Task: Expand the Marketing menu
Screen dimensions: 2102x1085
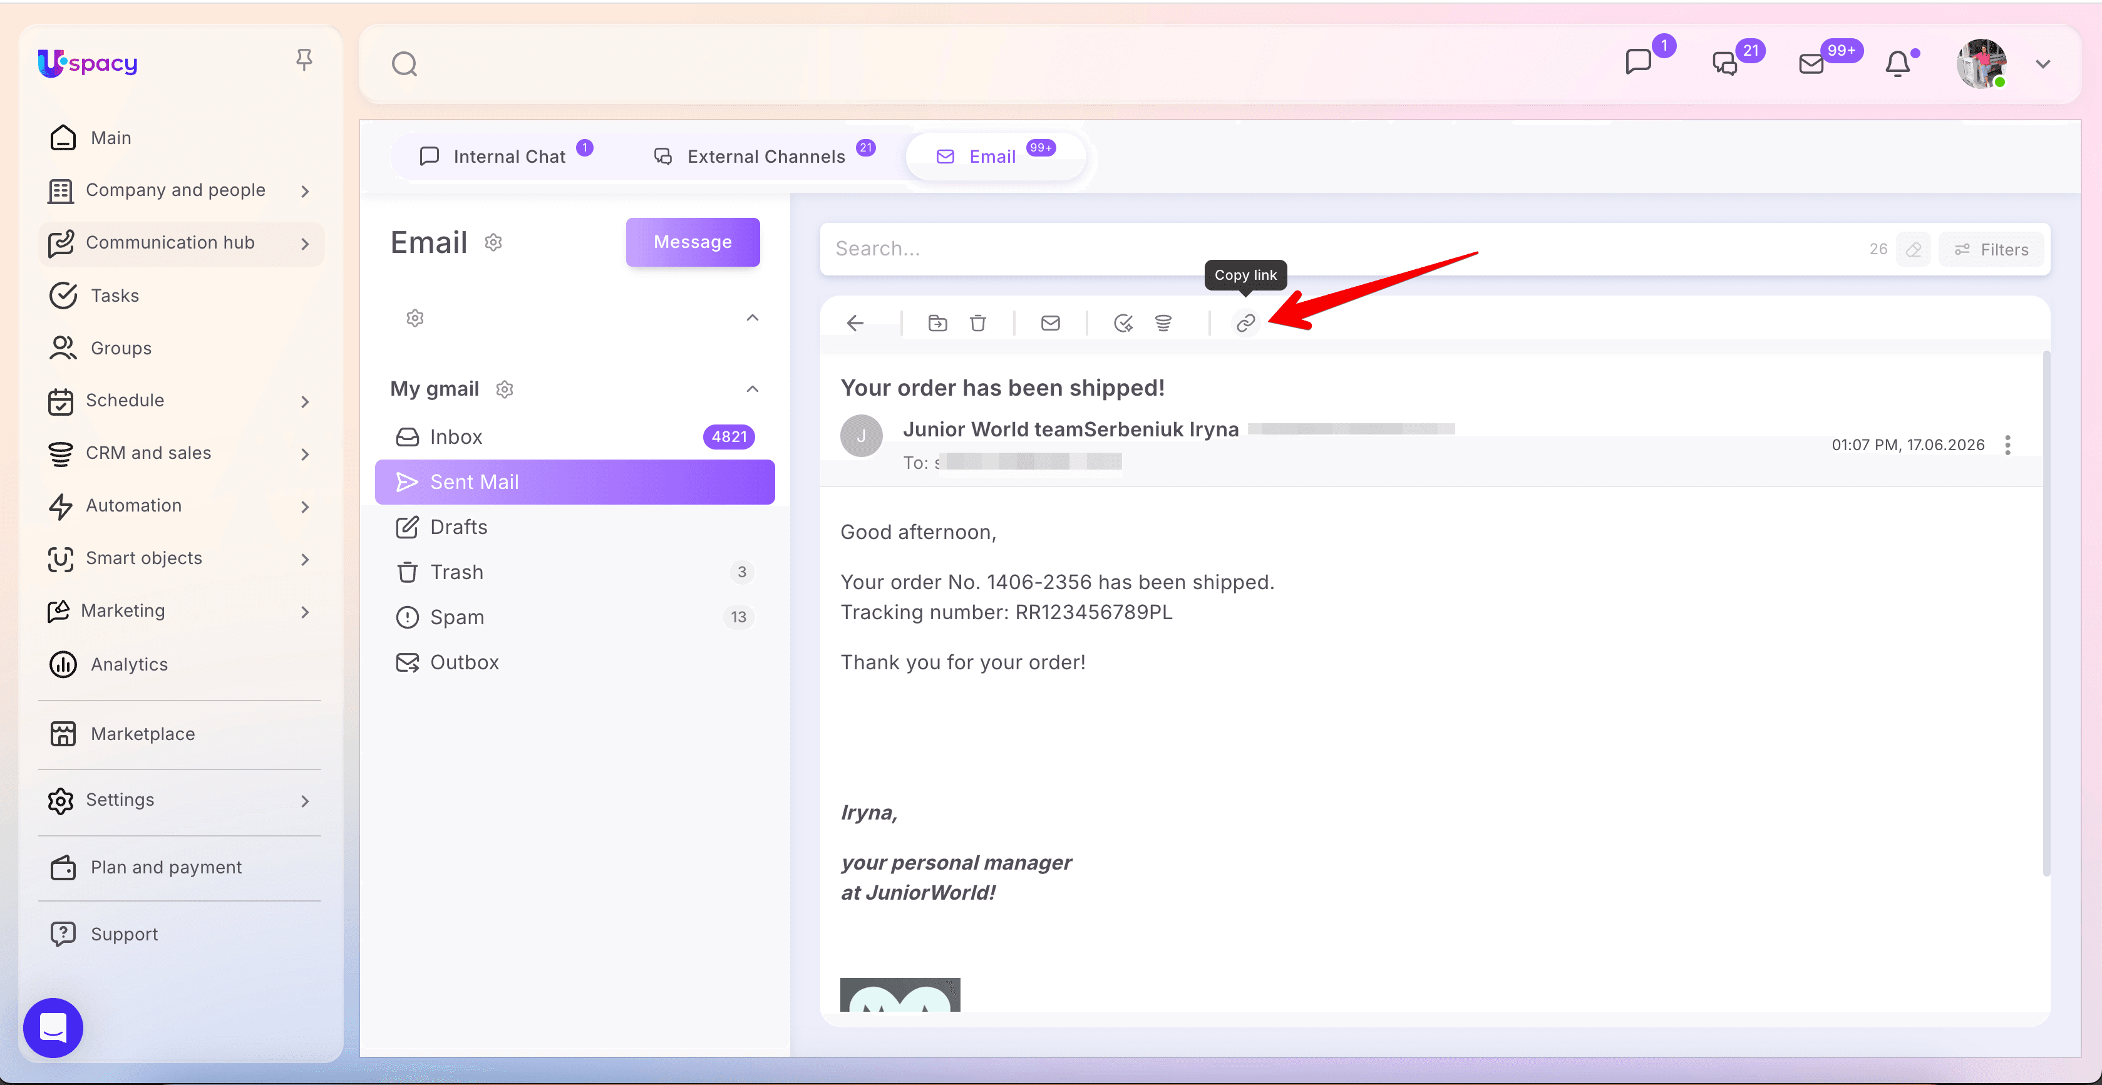Action: pos(180,611)
